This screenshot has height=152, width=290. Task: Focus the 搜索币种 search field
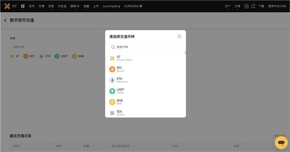[x=145, y=47]
